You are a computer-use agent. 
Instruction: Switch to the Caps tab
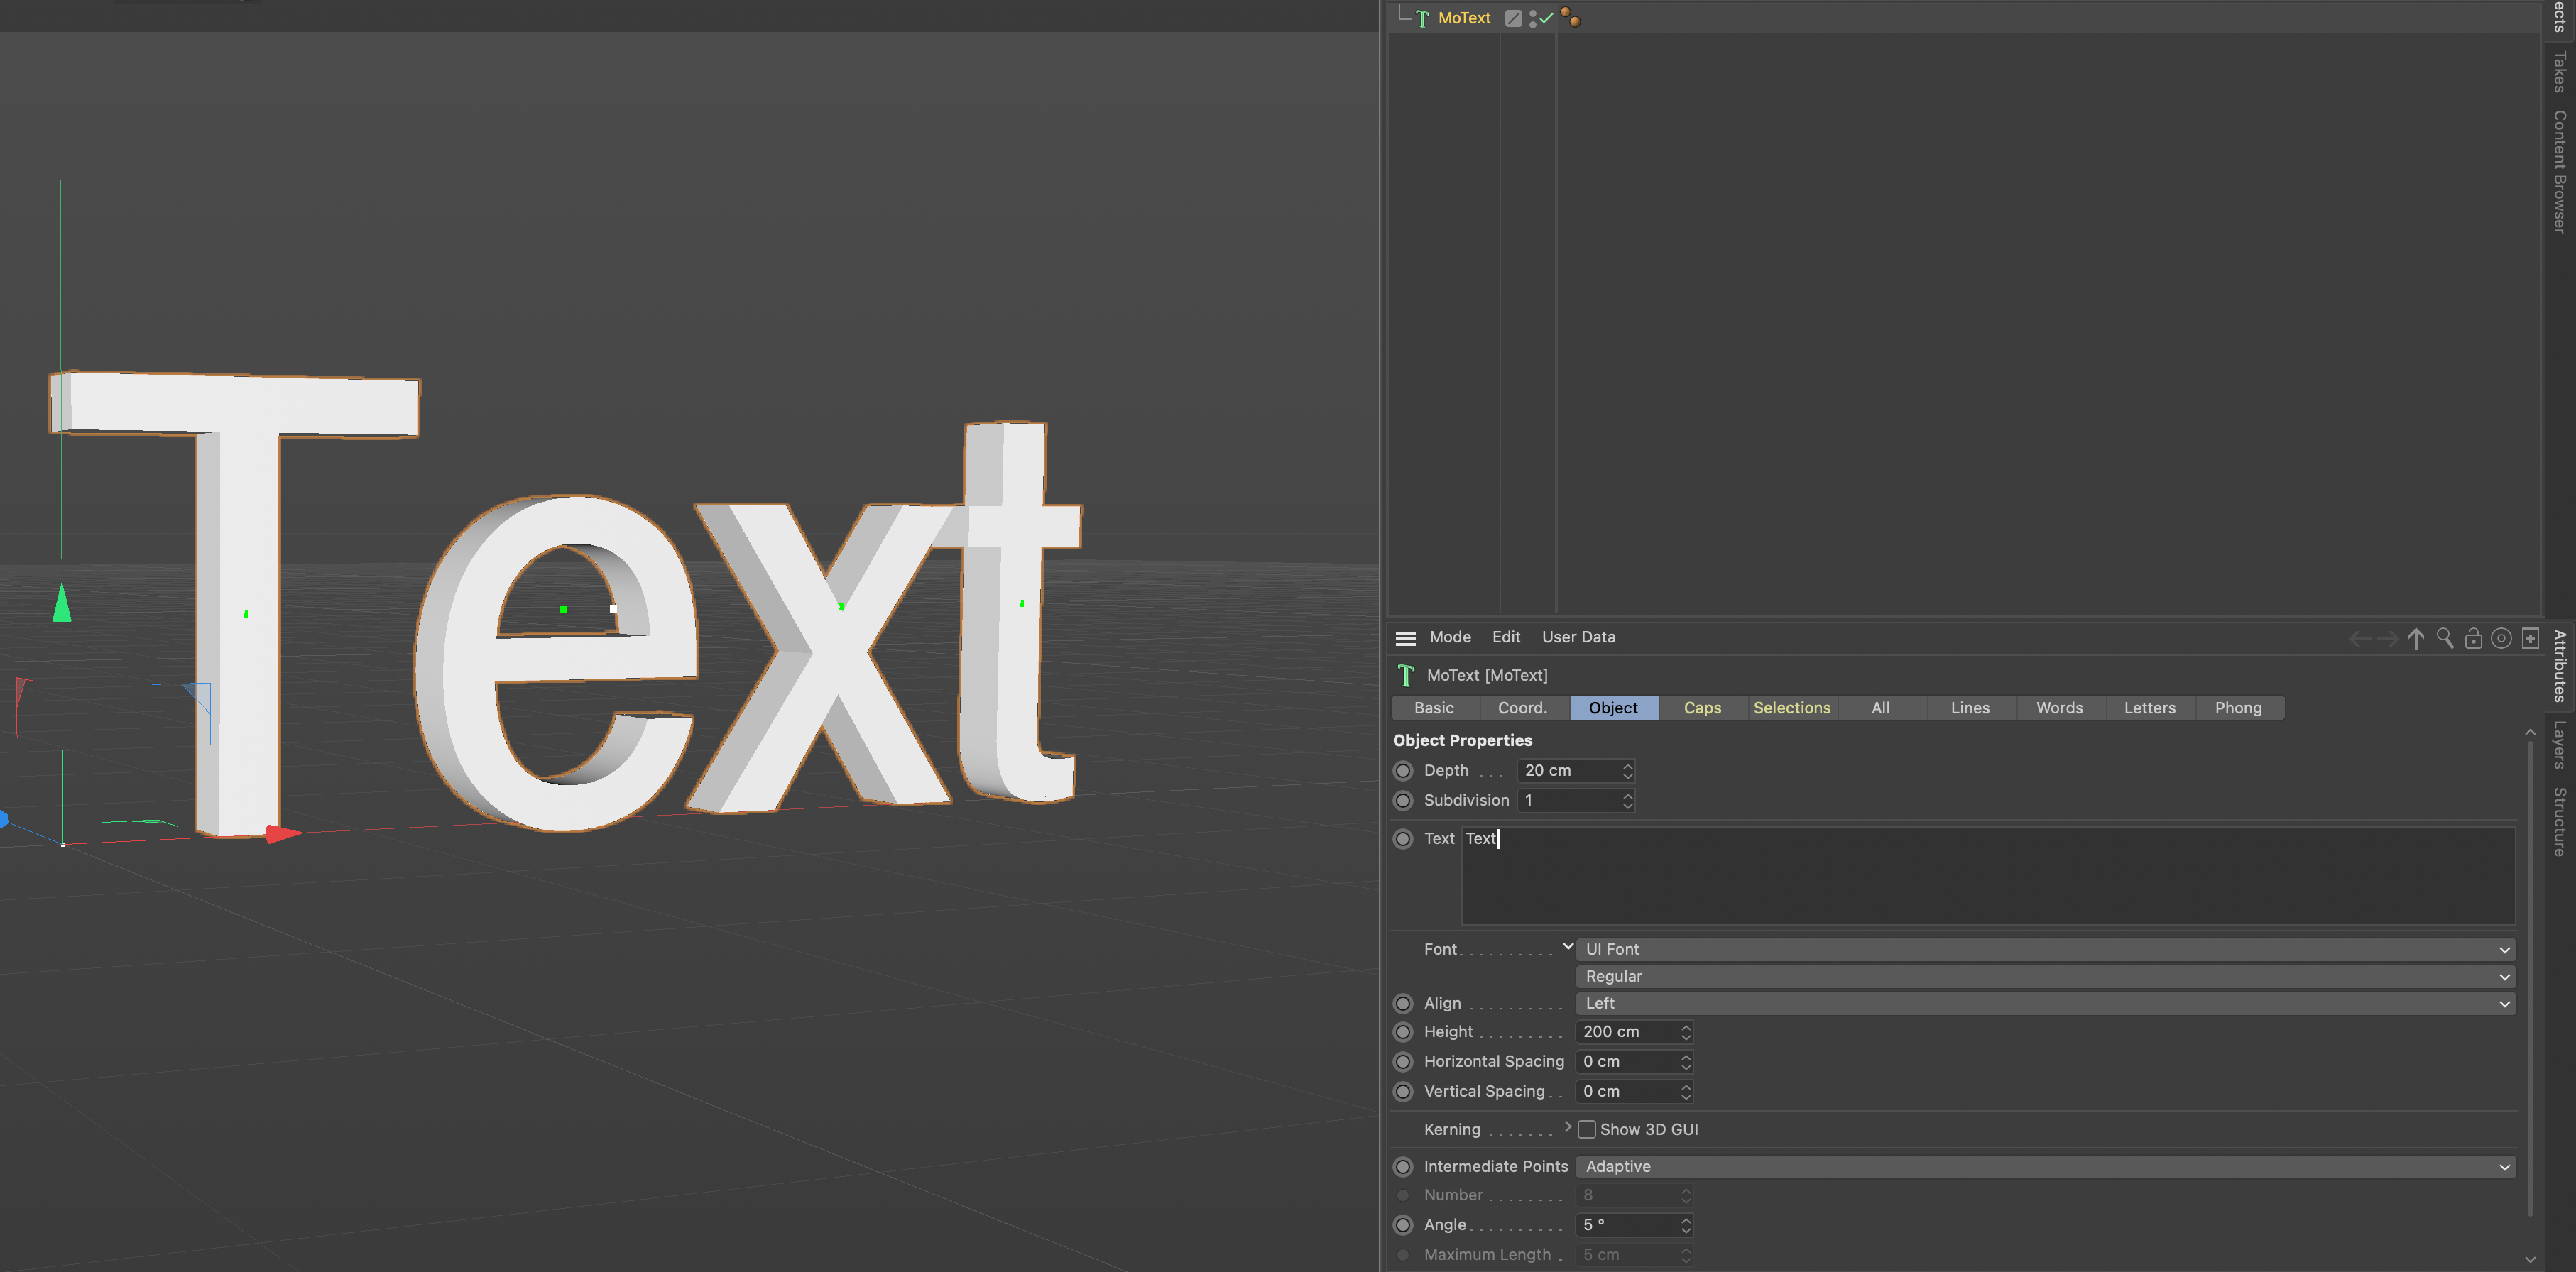(1702, 708)
